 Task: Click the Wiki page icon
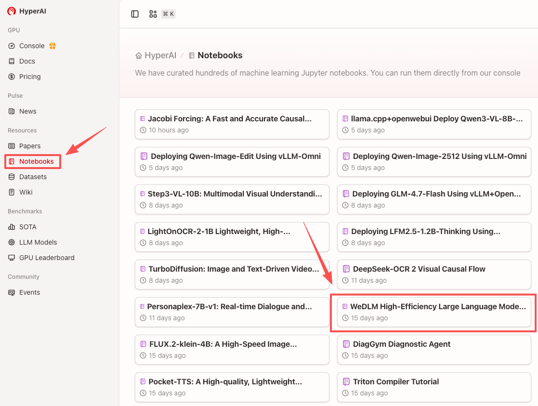click(x=12, y=192)
